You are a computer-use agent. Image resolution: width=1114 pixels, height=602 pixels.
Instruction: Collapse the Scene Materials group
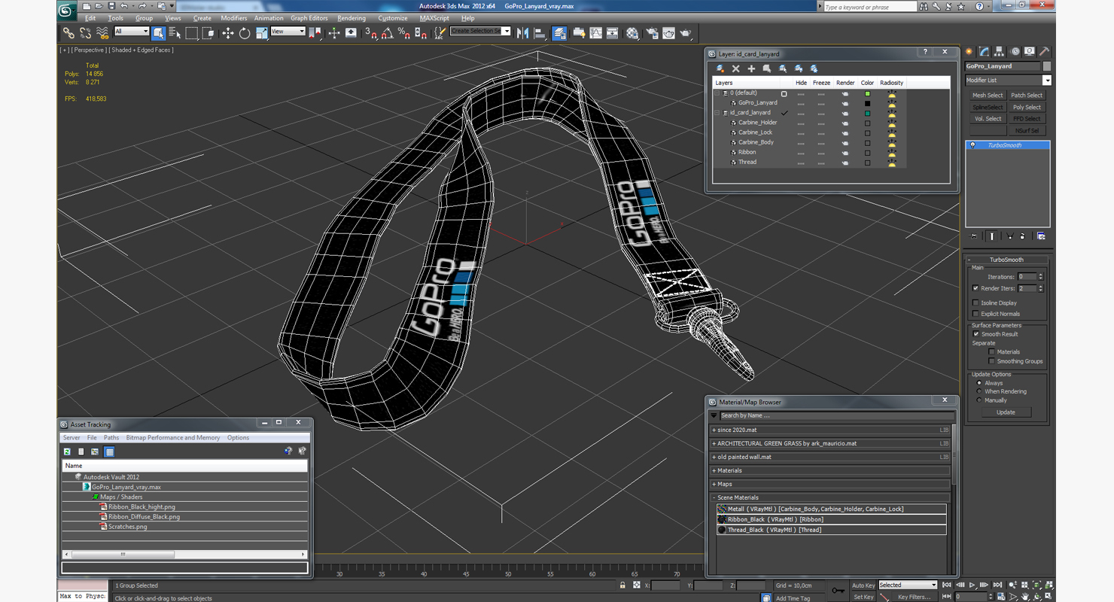(x=714, y=497)
